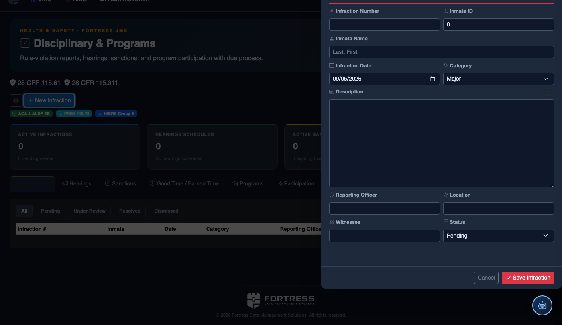Cancel the new infraction form

(x=486, y=278)
